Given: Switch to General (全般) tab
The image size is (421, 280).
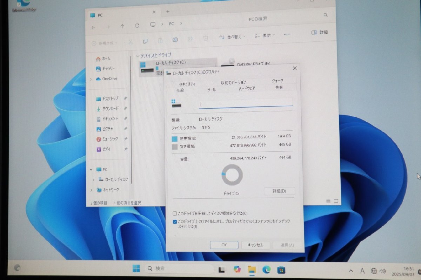Looking at the screenshot, I should [180, 90].
